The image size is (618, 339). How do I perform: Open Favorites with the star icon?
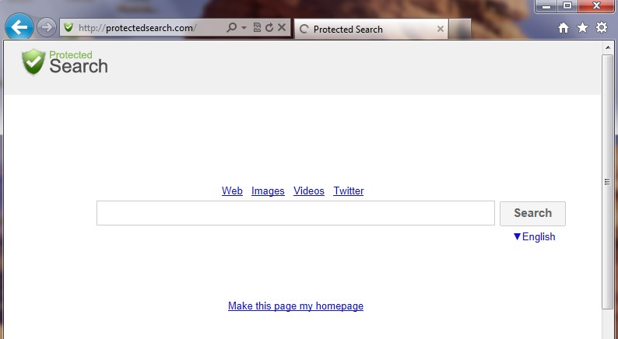click(582, 27)
